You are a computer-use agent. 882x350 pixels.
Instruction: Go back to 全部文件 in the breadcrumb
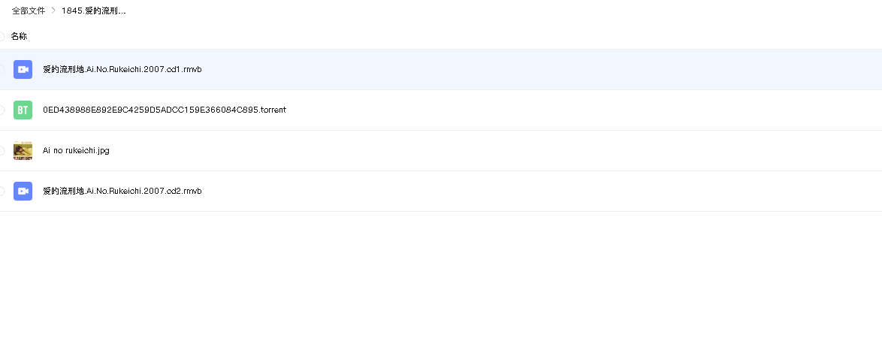click(29, 11)
